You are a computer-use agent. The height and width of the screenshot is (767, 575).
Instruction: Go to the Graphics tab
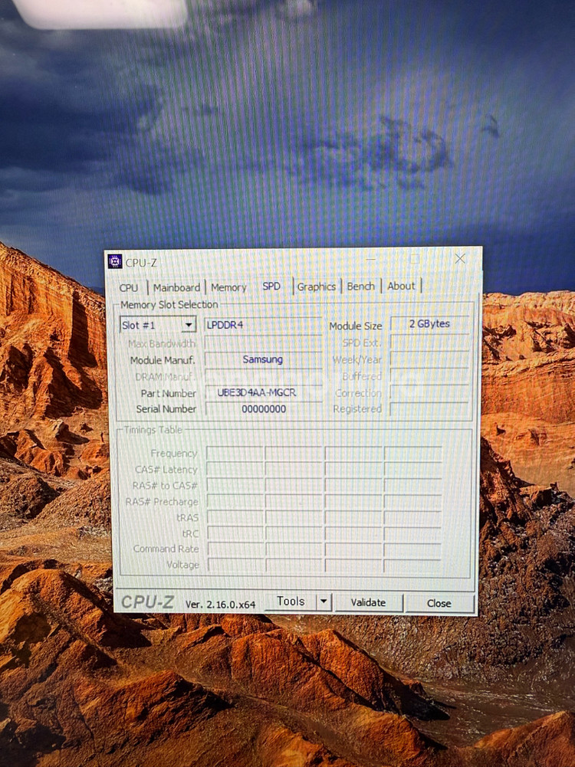click(317, 287)
